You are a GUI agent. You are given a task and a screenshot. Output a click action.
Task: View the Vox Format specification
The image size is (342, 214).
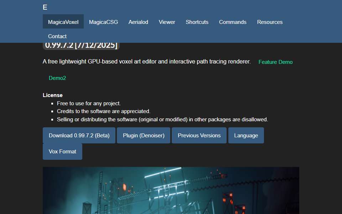point(62,152)
